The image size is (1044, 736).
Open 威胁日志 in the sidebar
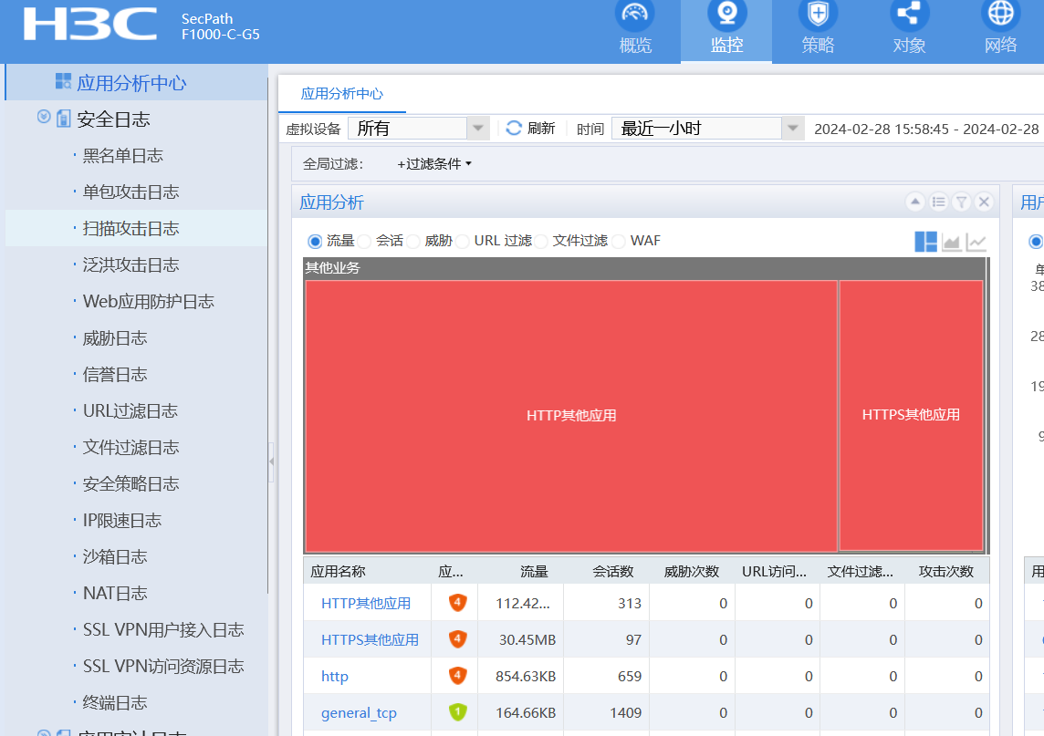point(115,338)
